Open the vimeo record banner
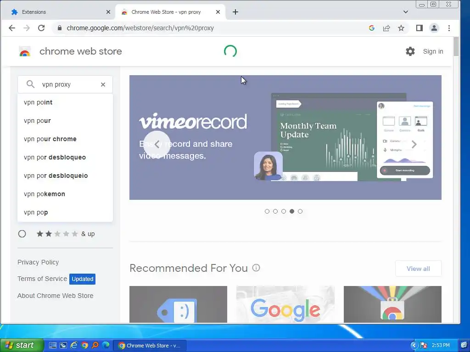The width and height of the screenshot is (470, 352). (285, 137)
